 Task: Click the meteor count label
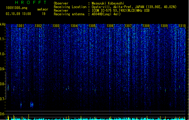pyautogui.click(x=43, y=9)
